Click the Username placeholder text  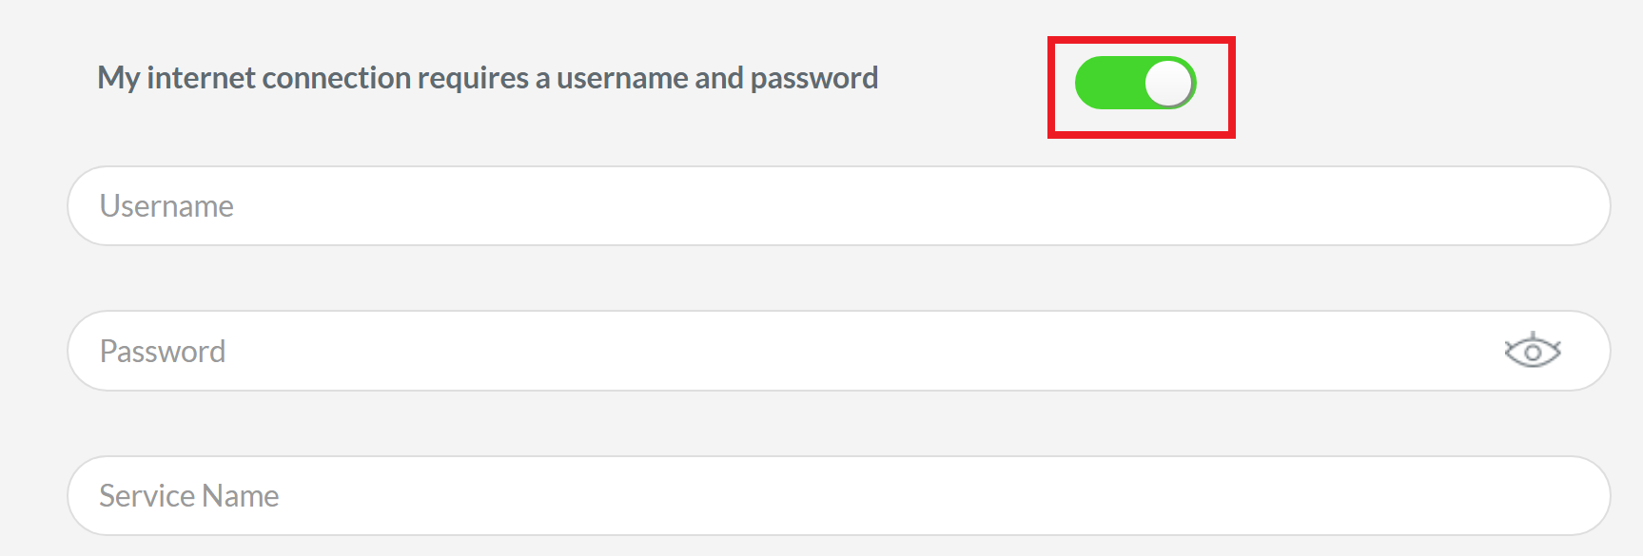click(166, 205)
